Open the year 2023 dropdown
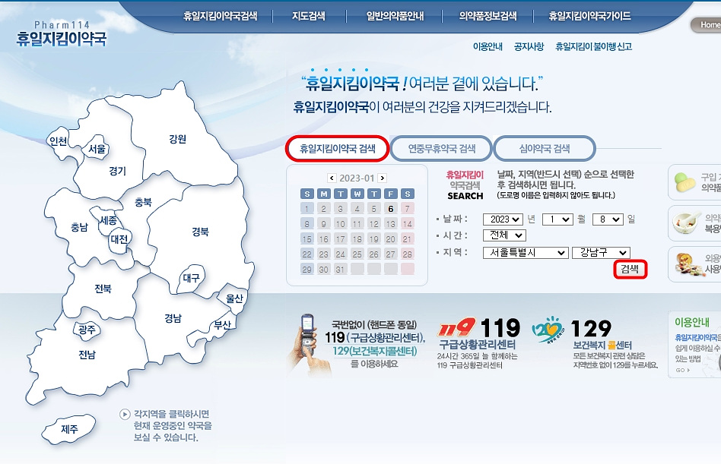Screen dimensions: 721x464 502,221
